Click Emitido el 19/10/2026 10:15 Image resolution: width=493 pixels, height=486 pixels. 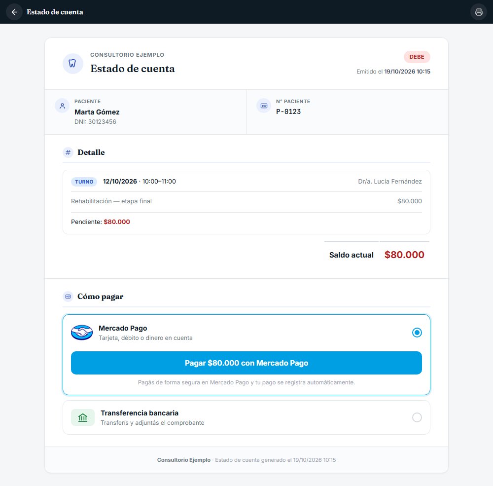tap(393, 72)
